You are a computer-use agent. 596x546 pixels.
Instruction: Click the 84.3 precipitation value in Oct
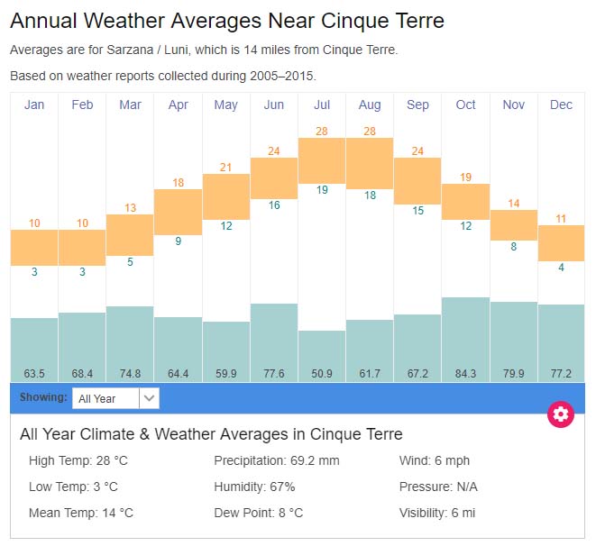point(465,373)
